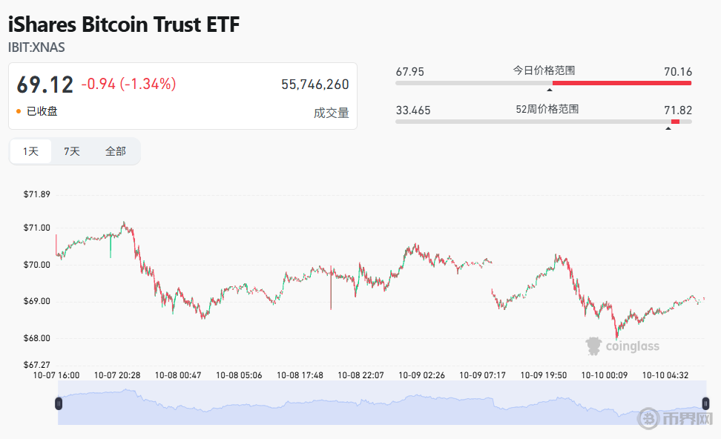Select the 7天 timeframe tab
This screenshot has height=439, width=721.
[x=72, y=151]
